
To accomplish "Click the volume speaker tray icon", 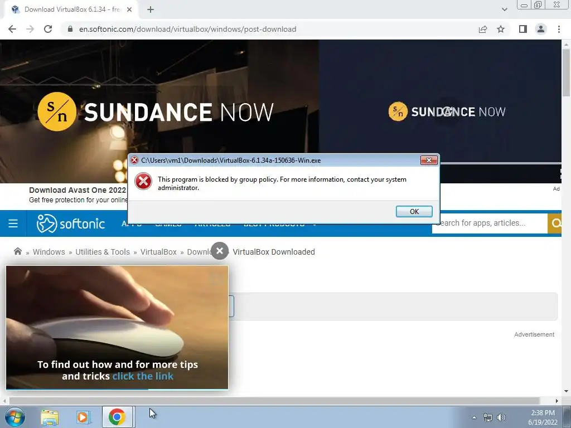I will 501,417.
